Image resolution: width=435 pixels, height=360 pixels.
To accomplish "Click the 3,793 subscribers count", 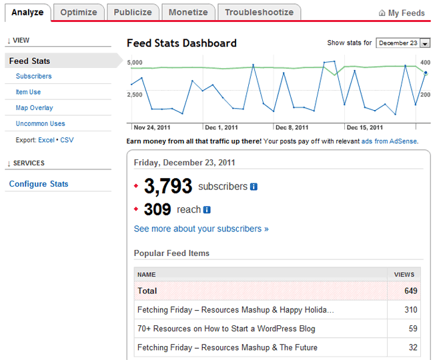I will (x=168, y=186).
